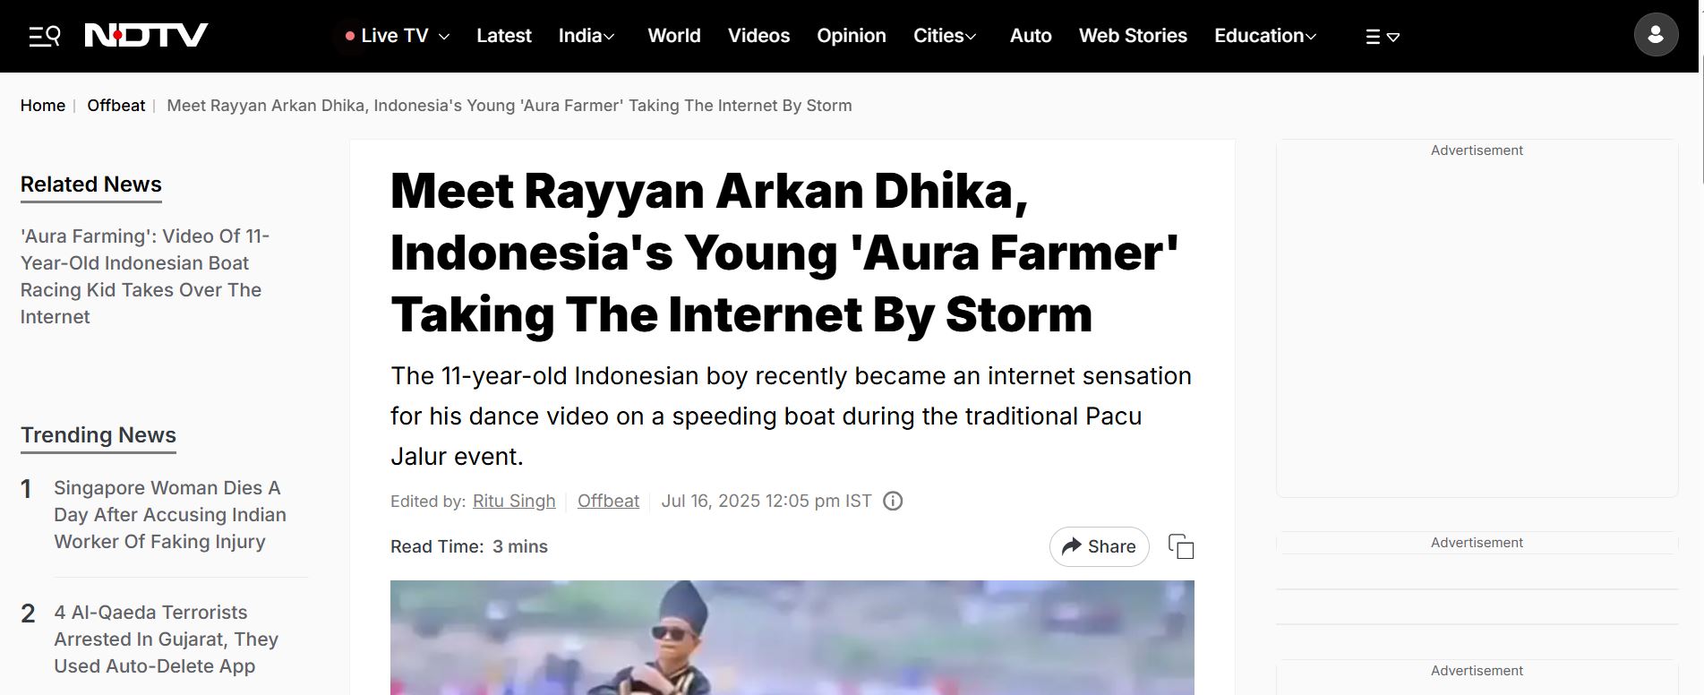
Task: Open the 'Aura Farming' related news story
Action: click(145, 277)
